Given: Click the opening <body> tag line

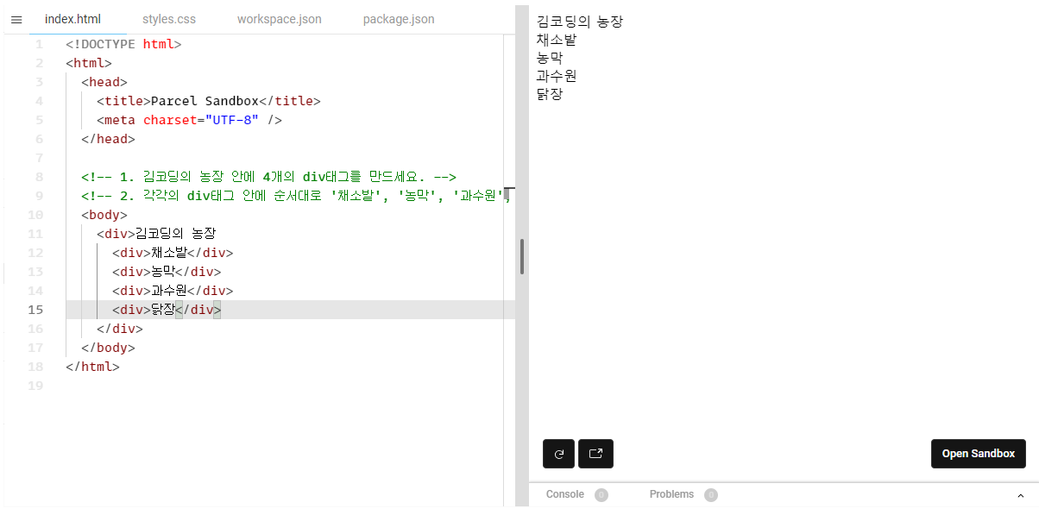Looking at the screenshot, I should point(104,215).
